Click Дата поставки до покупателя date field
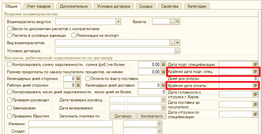 pyautogui.click(x=236, y=105)
